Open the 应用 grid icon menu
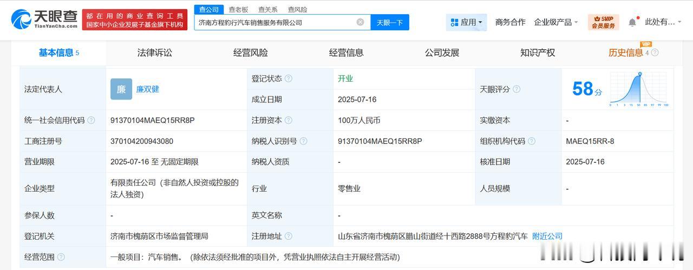This screenshot has height=270, width=693. 466,22
